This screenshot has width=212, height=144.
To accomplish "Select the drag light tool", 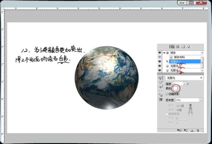I will tap(160, 82).
